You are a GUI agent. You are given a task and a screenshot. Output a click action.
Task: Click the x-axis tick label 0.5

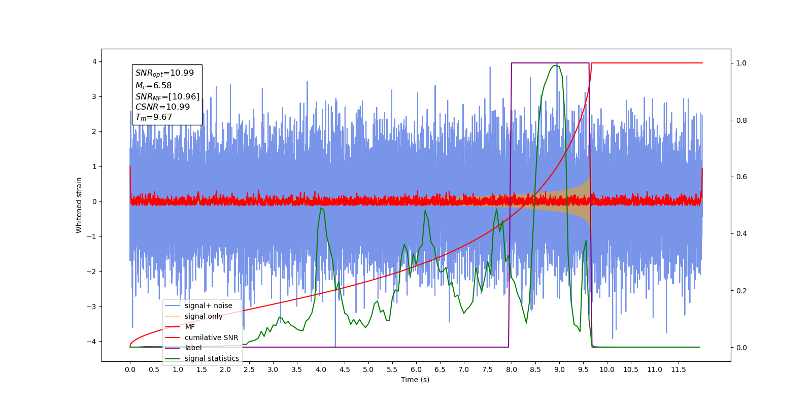point(154,369)
